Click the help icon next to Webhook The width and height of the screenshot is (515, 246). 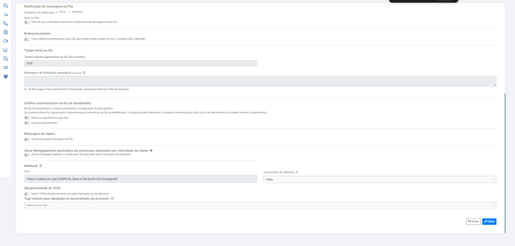point(41,166)
